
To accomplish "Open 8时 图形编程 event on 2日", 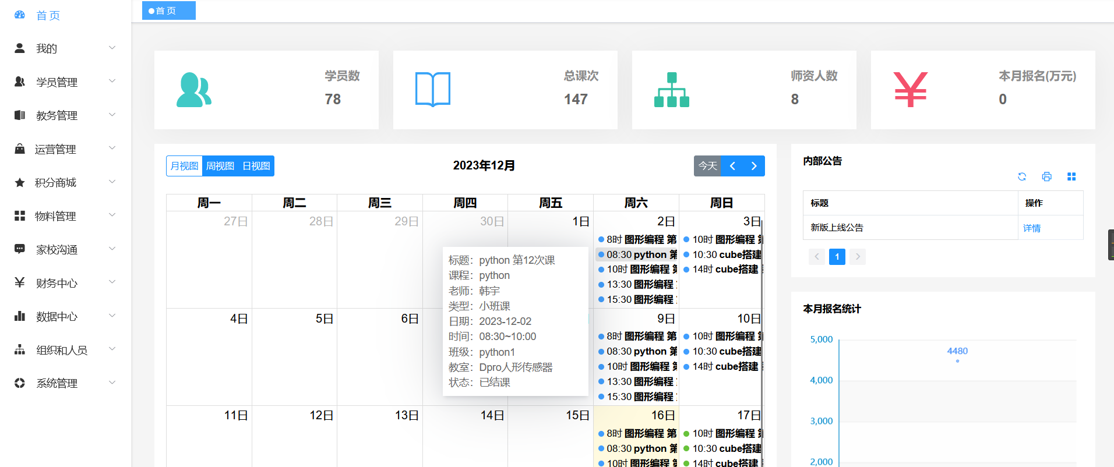I will point(637,239).
